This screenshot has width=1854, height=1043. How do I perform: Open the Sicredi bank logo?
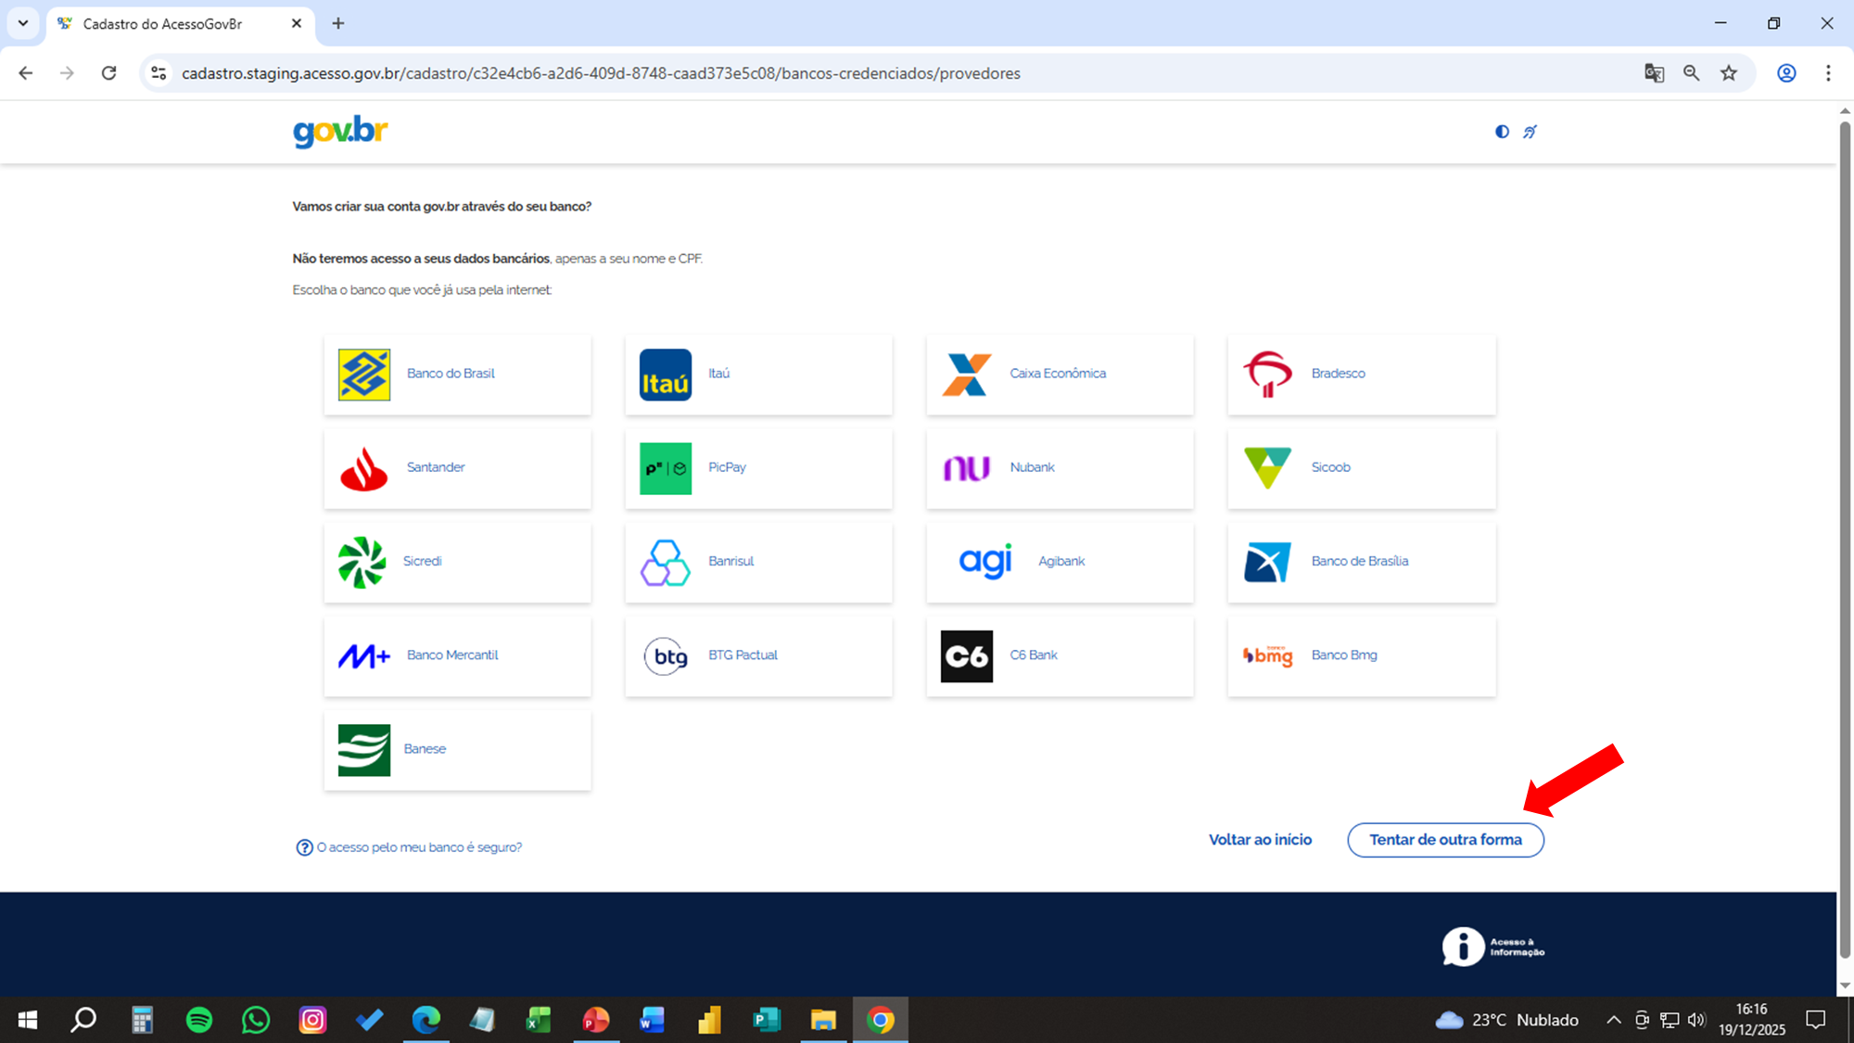click(362, 562)
